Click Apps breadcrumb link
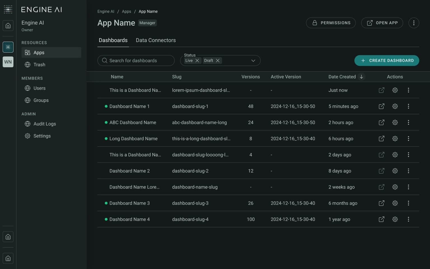 [127, 11]
